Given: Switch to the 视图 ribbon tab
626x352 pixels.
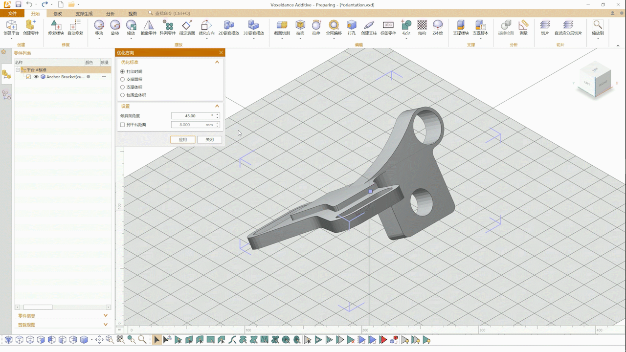Looking at the screenshot, I should pos(133,14).
